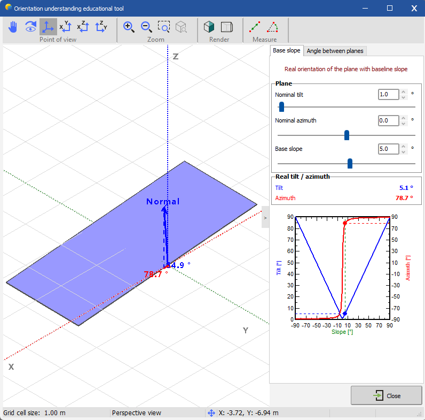Maximize the Orientation tool window
This screenshot has width=425, height=420.
(x=389, y=8)
